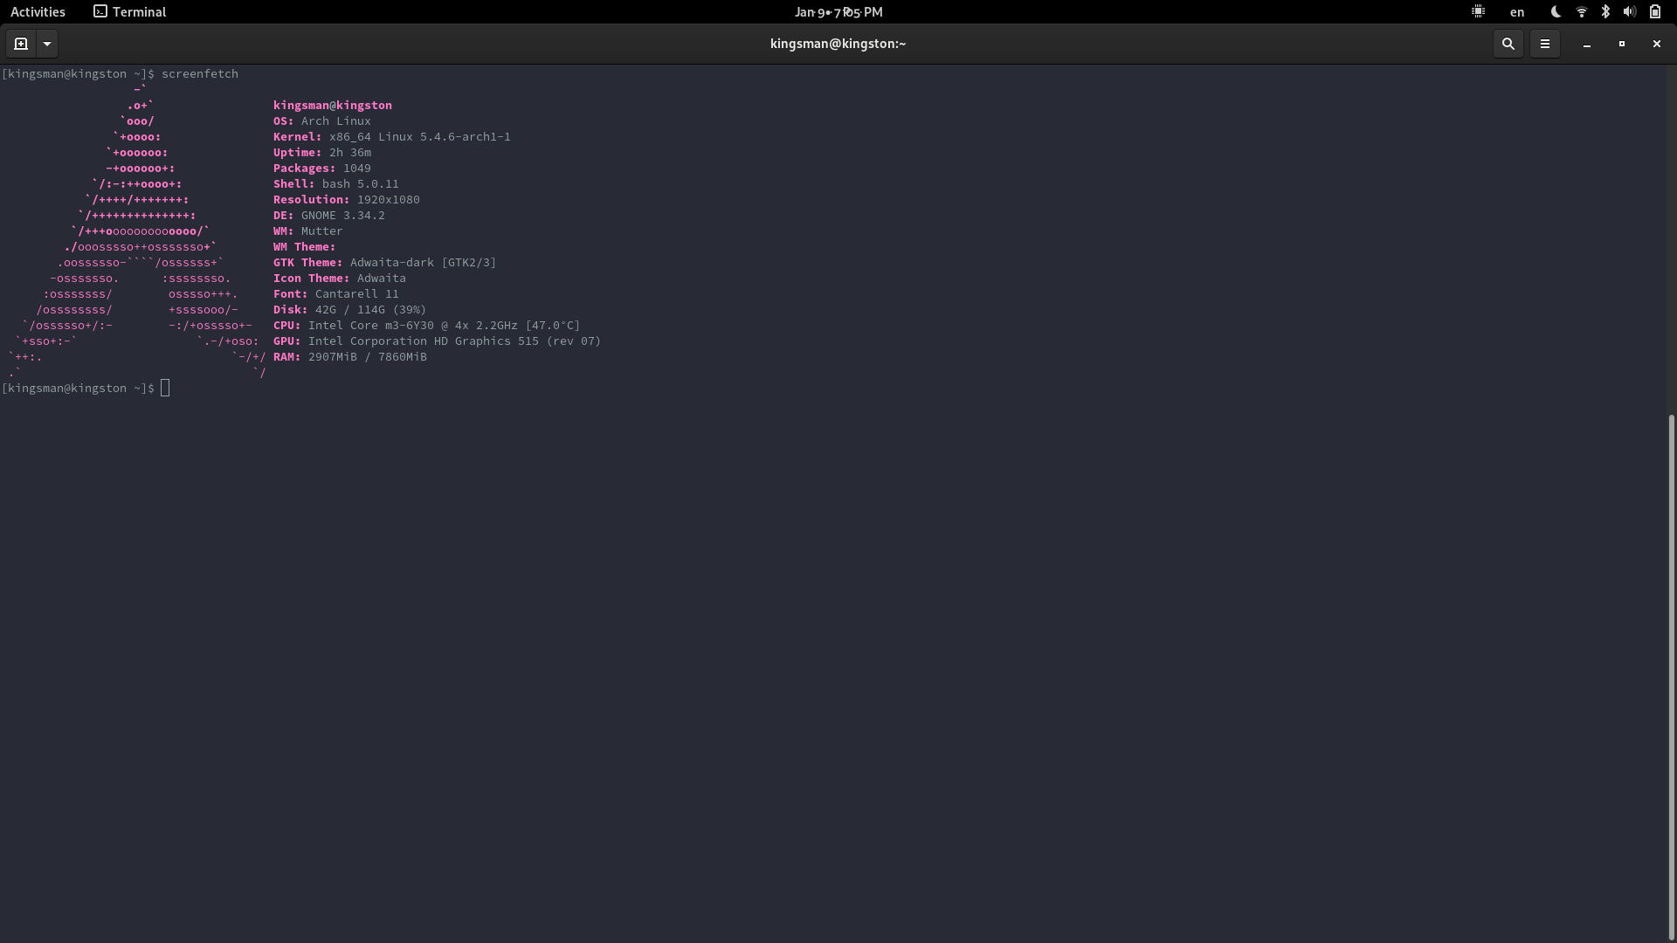Click the 'GPU: Intel Corporation HD Graphics 515' line
The height and width of the screenshot is (943, 1677).
[438, 341]
